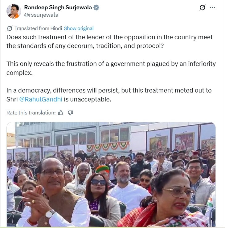This screenshot has height=228, width=225.
Task: Click the 'Show original' link
Action: pos(79,28)
